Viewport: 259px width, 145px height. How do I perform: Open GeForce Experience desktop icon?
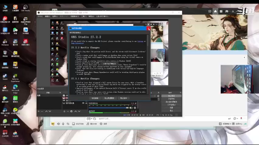point(15,78)
